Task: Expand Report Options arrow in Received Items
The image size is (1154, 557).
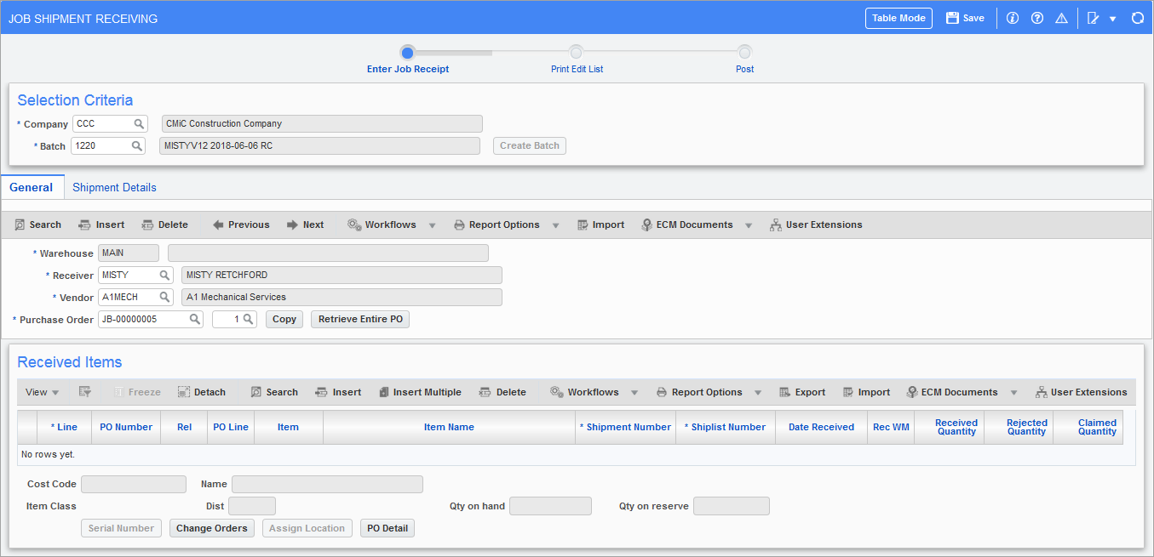Action: click(758, 393)
